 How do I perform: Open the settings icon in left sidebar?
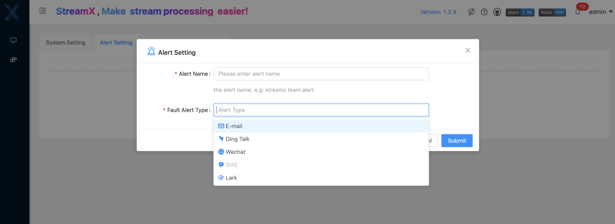tap(13, 60)
